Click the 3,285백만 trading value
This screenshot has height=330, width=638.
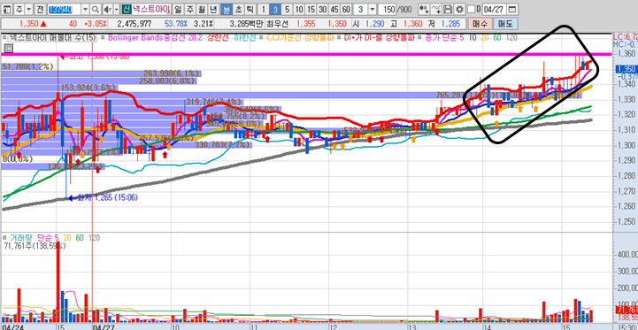click(246, 24)
